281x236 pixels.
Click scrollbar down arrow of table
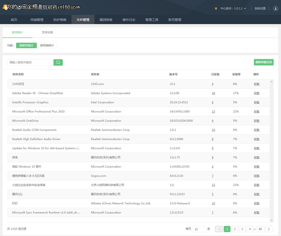click(x=272, y=220)
